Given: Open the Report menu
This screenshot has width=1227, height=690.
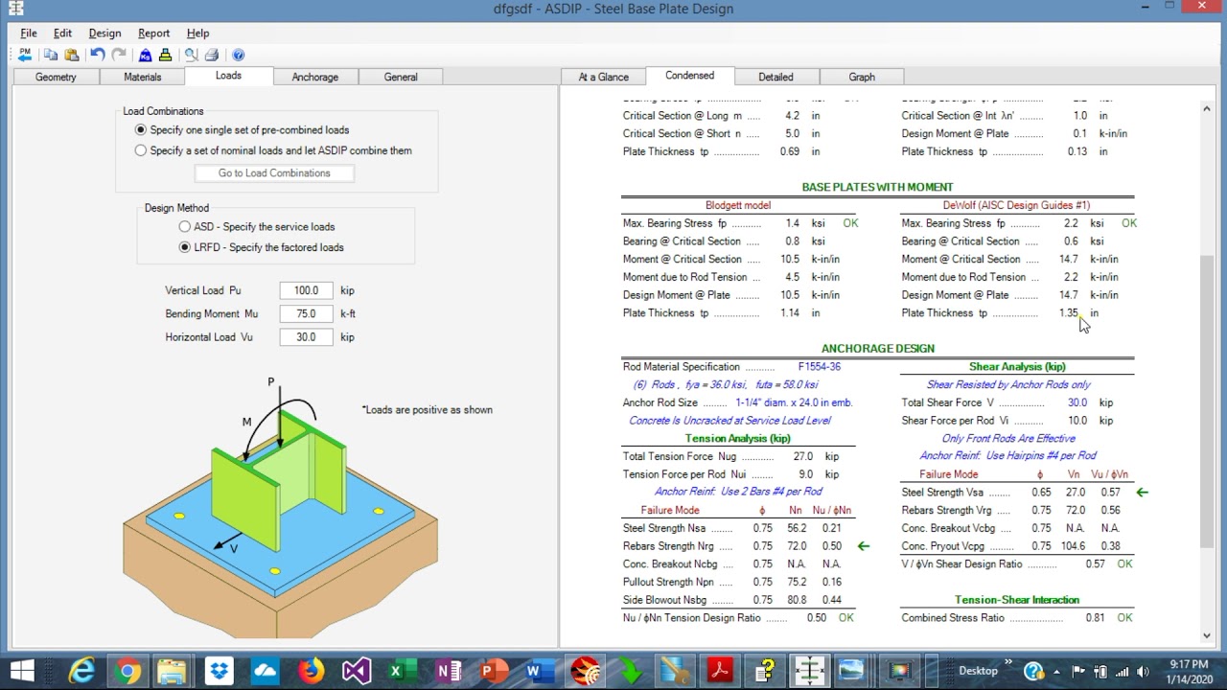Looking at the screenshot, I should 153,33.
